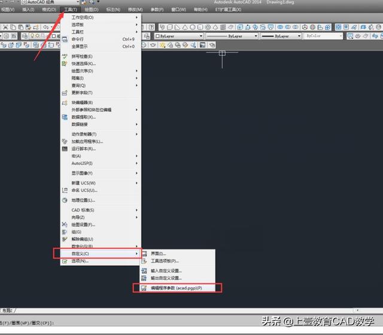Select the Wedge solid tool
The width and height of the screenshot is (383, 335).
tap(177, 27)
